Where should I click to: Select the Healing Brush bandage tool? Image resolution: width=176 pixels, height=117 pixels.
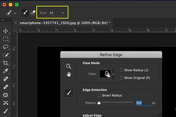(6, 87)
